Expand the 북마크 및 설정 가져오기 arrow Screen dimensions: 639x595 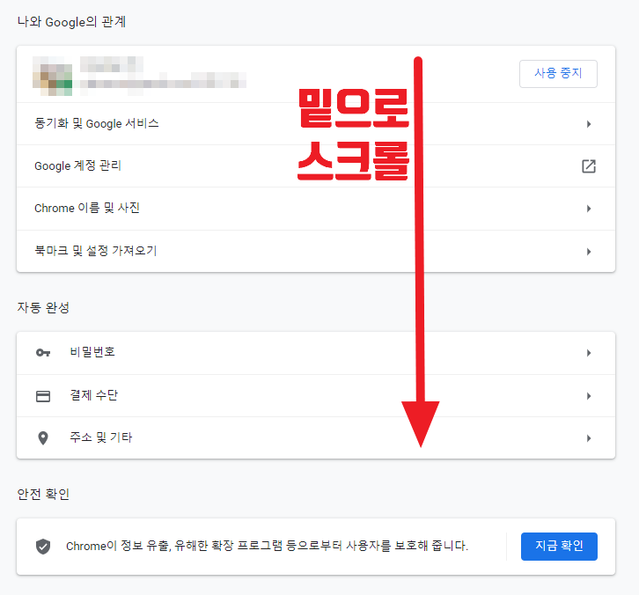(589, 252)
